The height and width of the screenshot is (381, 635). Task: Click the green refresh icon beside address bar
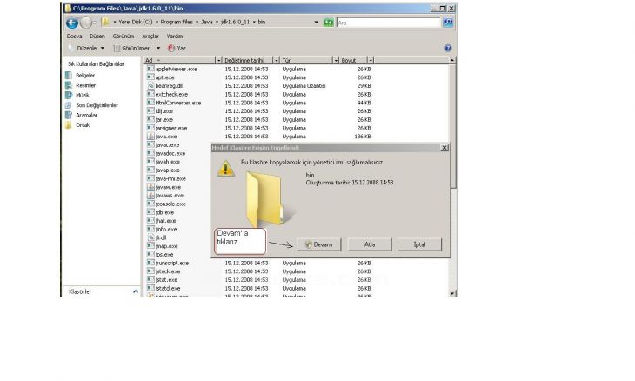(x=329, y=23)
